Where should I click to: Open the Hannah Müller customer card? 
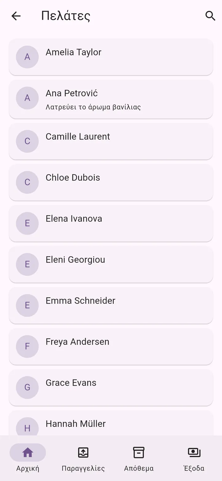point(111,423)
